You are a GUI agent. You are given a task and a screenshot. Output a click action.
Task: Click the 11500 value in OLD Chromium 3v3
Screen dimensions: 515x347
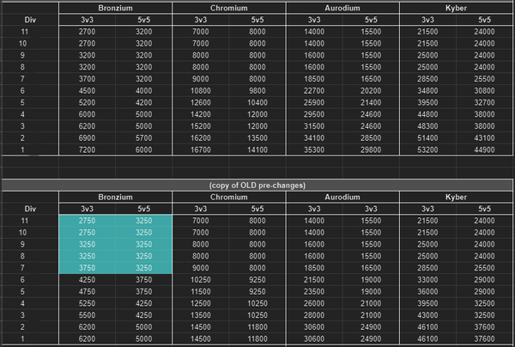[x=201, y=292]
